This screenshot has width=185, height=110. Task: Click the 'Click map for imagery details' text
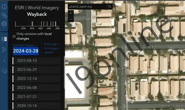[x=51, y=48]
